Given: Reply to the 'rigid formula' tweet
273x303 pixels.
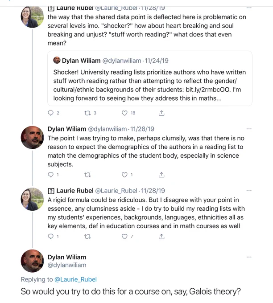Looking at the screenshot, I should coord(50,236).
